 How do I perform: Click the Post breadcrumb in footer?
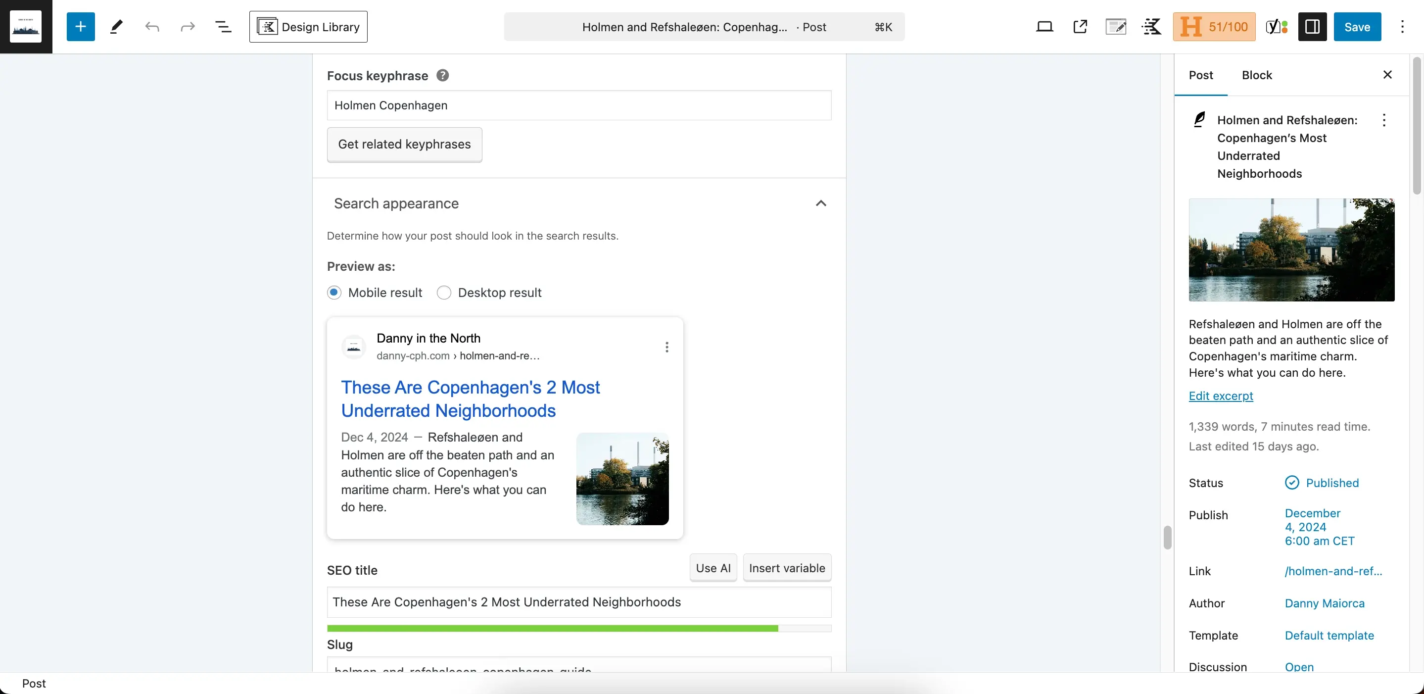click(x=34, y=684)
